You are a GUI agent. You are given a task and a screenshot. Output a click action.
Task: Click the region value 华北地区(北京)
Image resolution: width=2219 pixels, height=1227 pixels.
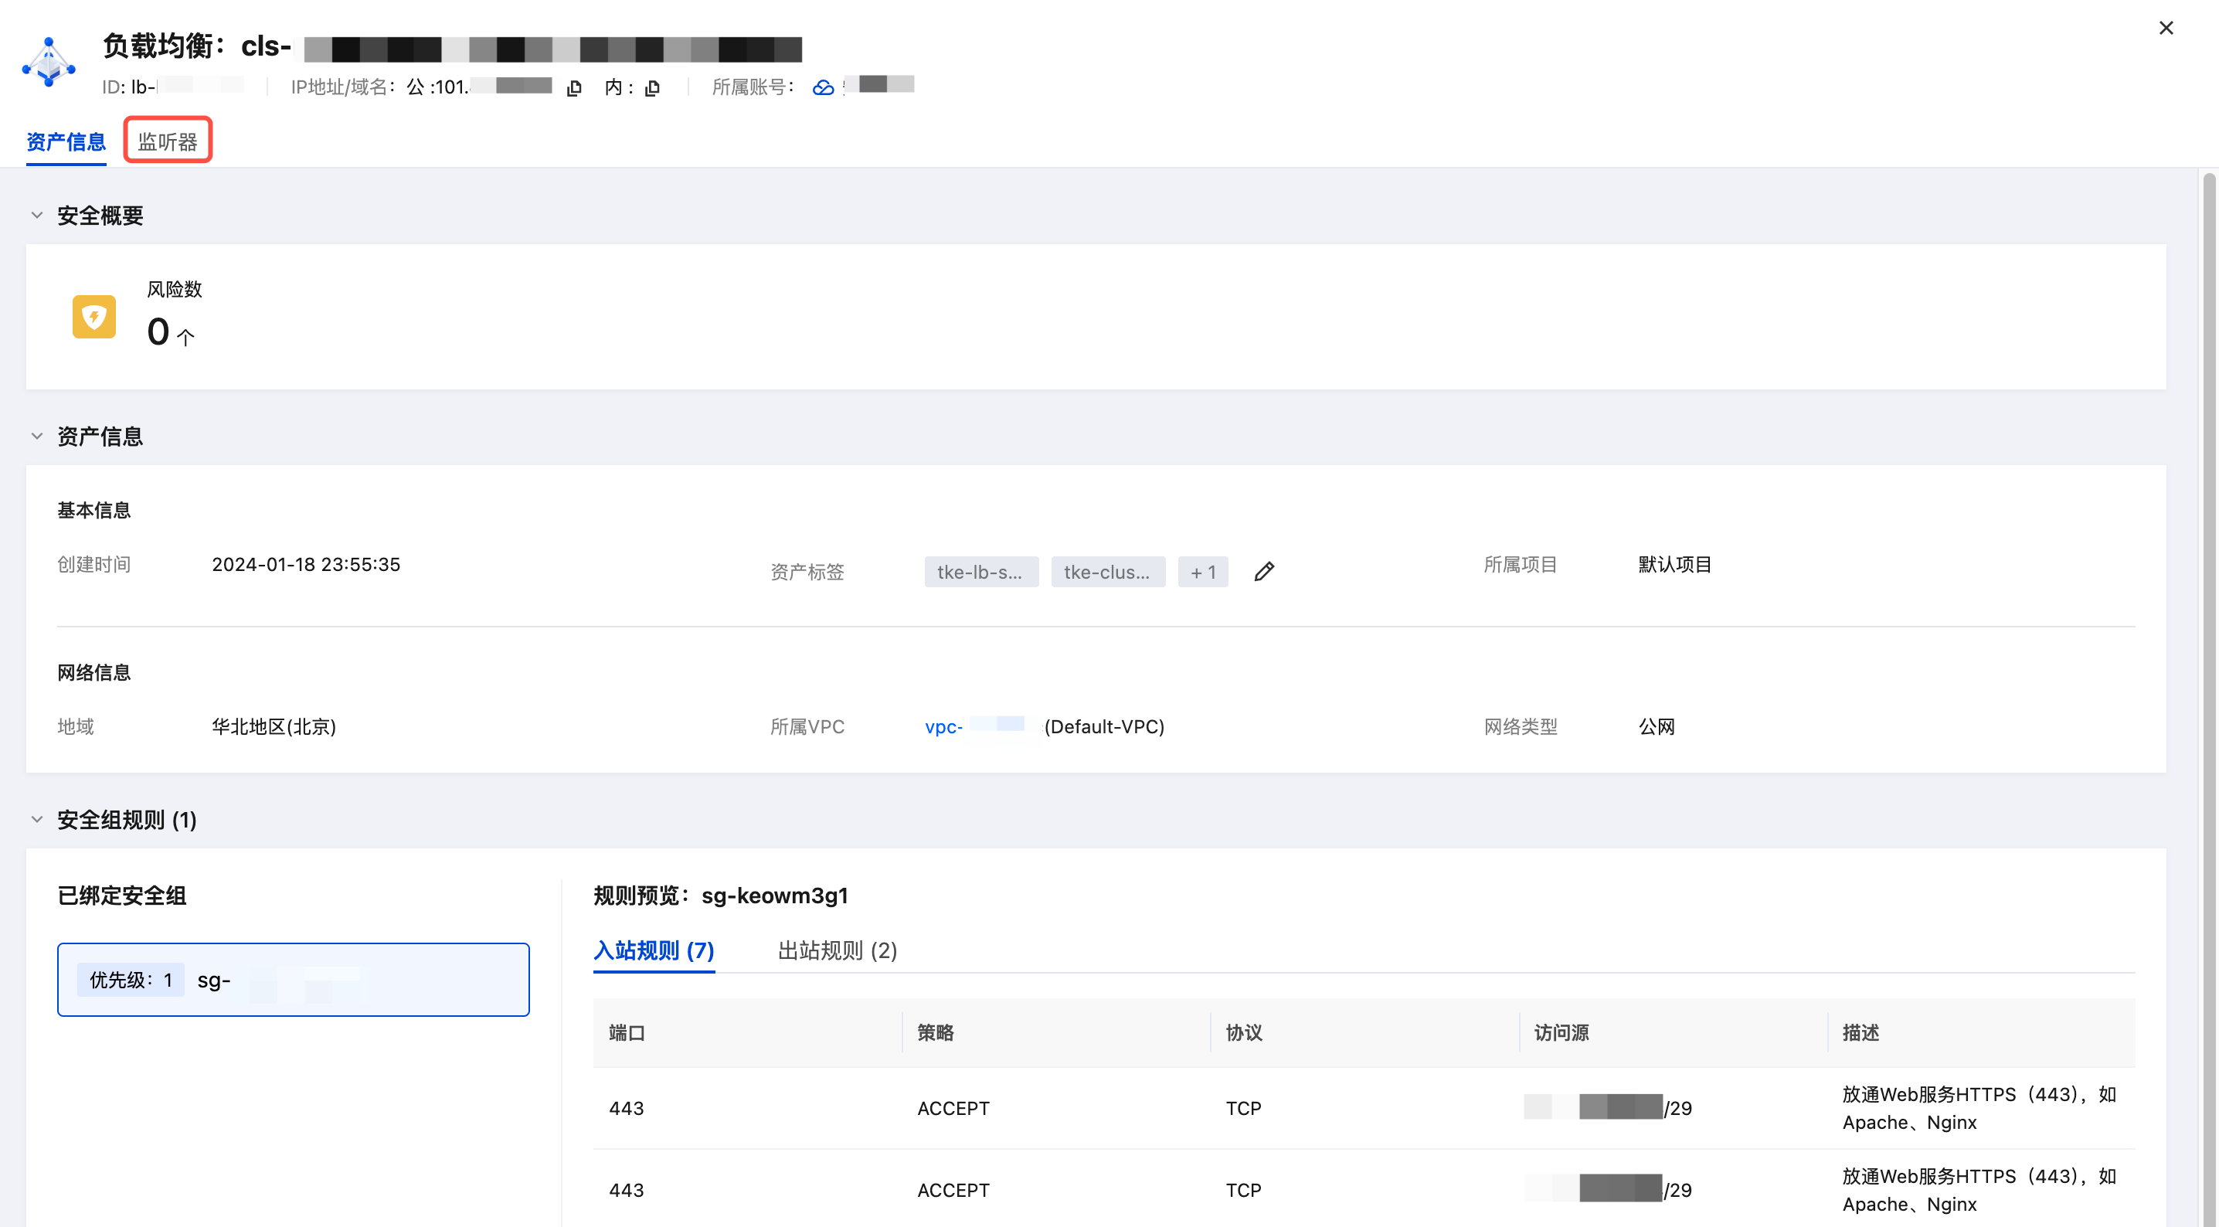(274, 726)
